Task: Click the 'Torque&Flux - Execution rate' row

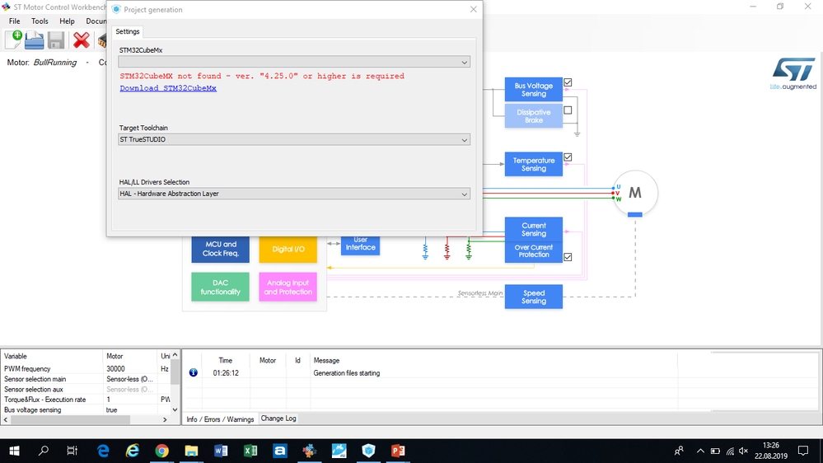Action: click(87, 400)
